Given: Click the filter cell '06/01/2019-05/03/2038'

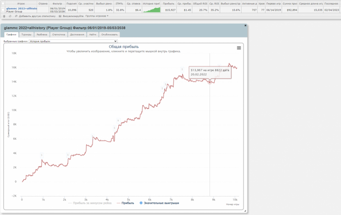Looking at the screenshot, I should point(57,10).
